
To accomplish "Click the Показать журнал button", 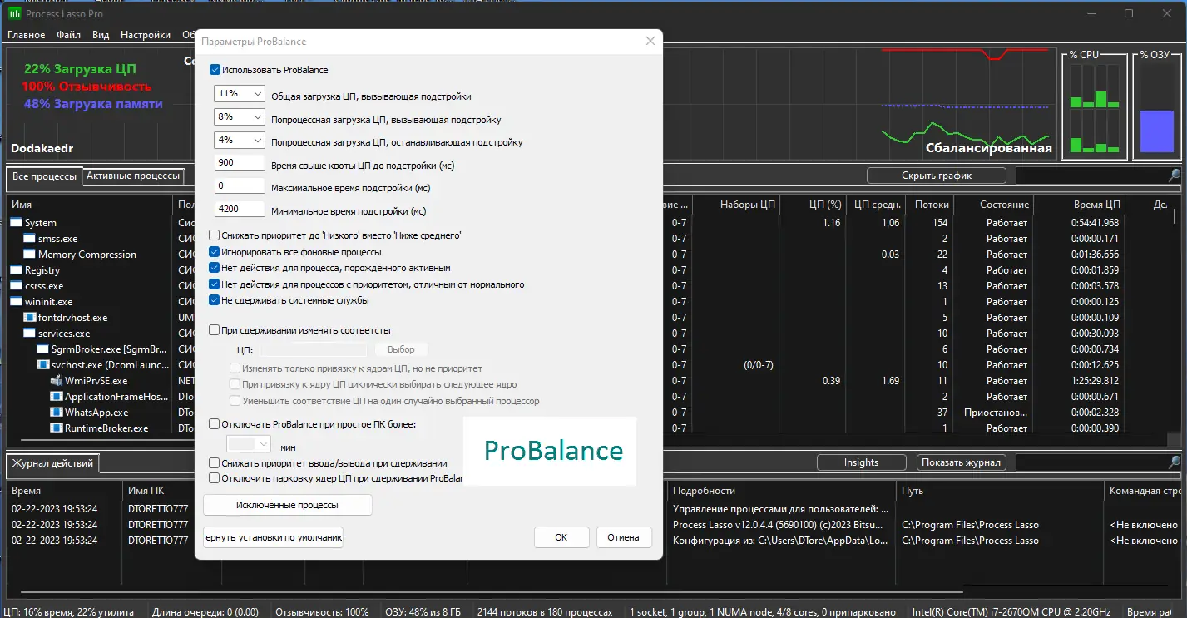I will 962,462.
